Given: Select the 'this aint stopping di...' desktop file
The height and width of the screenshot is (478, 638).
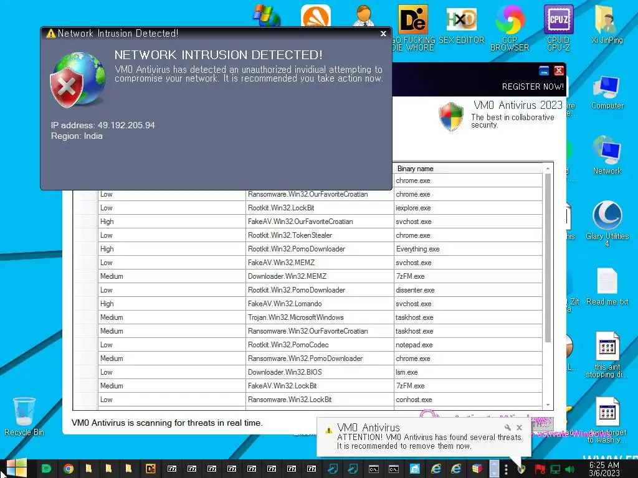Looking at the screenshot, I should pyautogui.click(x=607, y=355).
